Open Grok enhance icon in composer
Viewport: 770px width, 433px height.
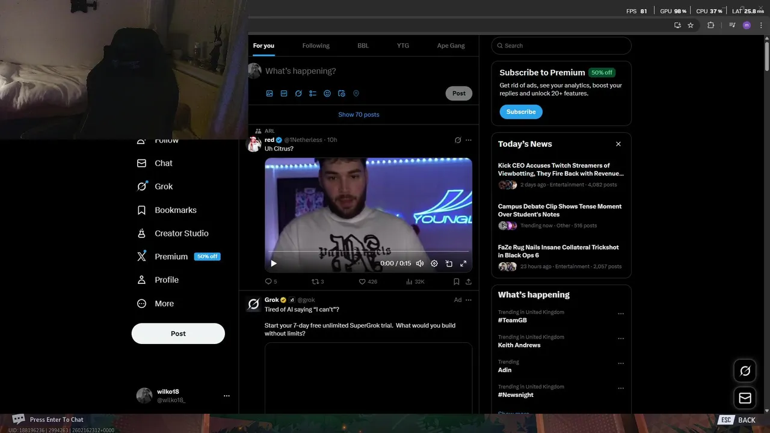click(x=298, y=93)
